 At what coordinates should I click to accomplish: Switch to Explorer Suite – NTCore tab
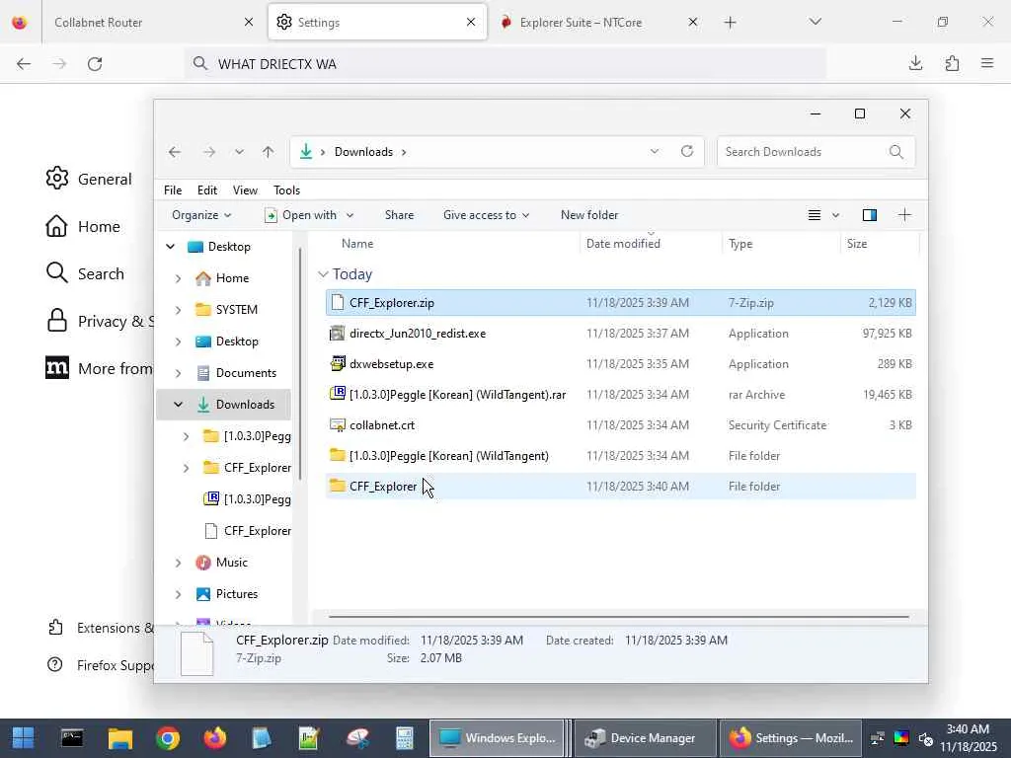pyautogui.click(x=599, y=23)
